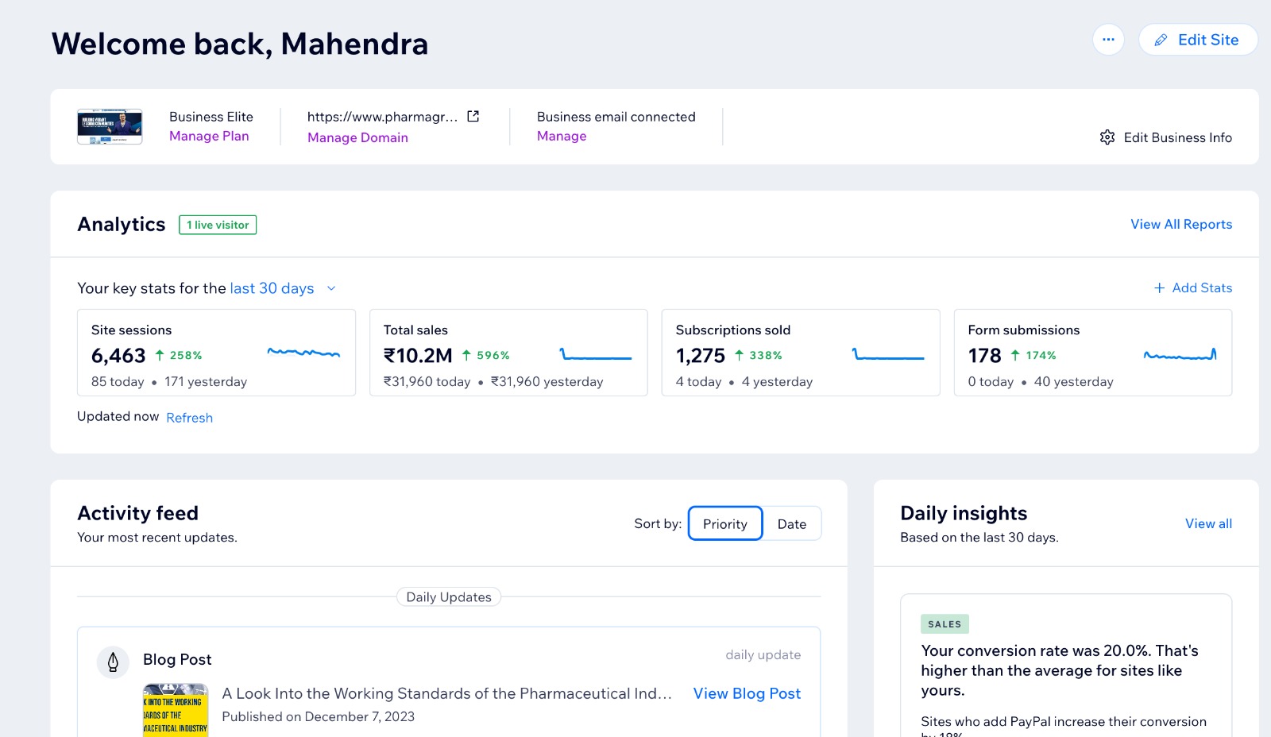1271x737 pixels.
Task: Sort activity feed by Date
Action: tap(791, 524)
